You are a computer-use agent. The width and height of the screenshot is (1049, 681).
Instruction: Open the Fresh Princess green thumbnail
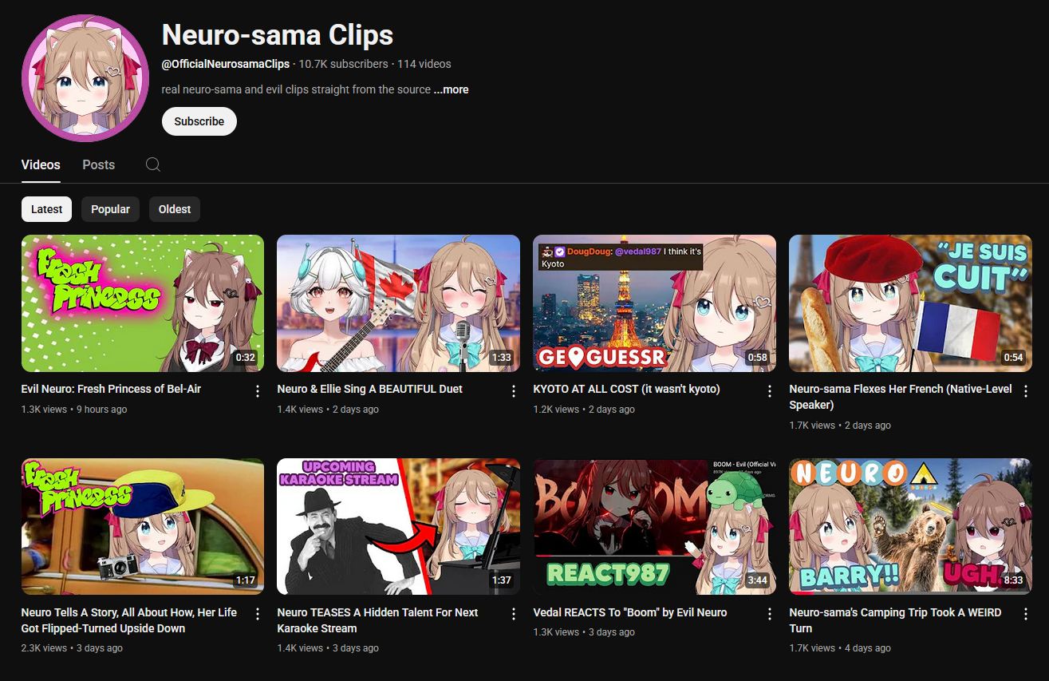143,303
